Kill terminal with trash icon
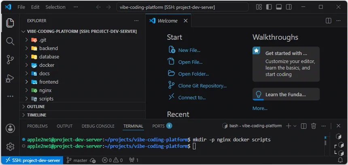 point(313,126)
